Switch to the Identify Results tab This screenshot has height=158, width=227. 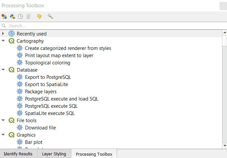(x=18, y=154)
